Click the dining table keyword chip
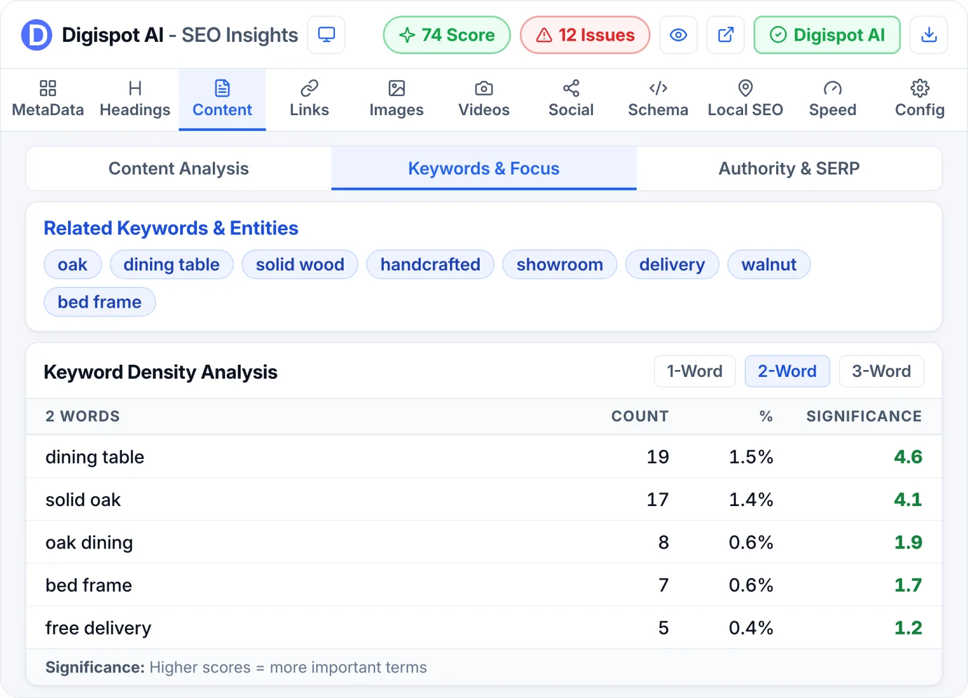This screenshot has width=968, height=698. pos(172,265)
